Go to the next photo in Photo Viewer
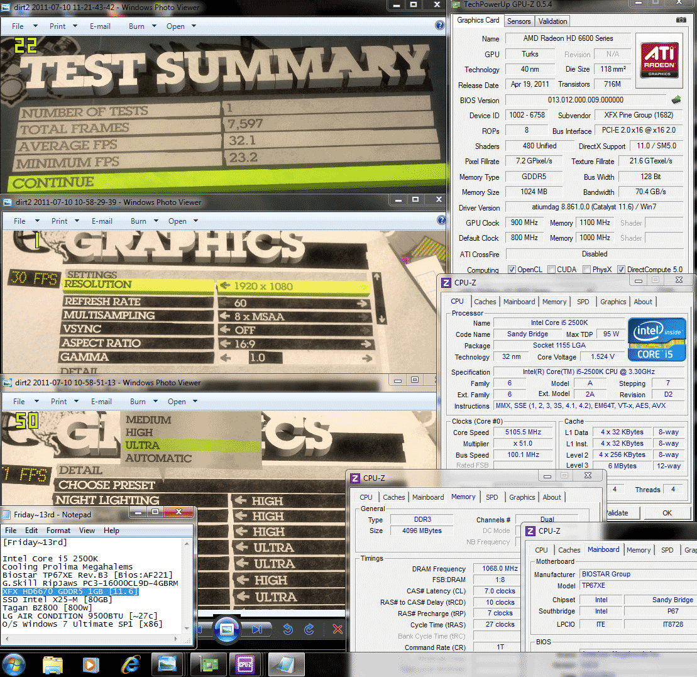697x677 pixels. pos(256,629)
